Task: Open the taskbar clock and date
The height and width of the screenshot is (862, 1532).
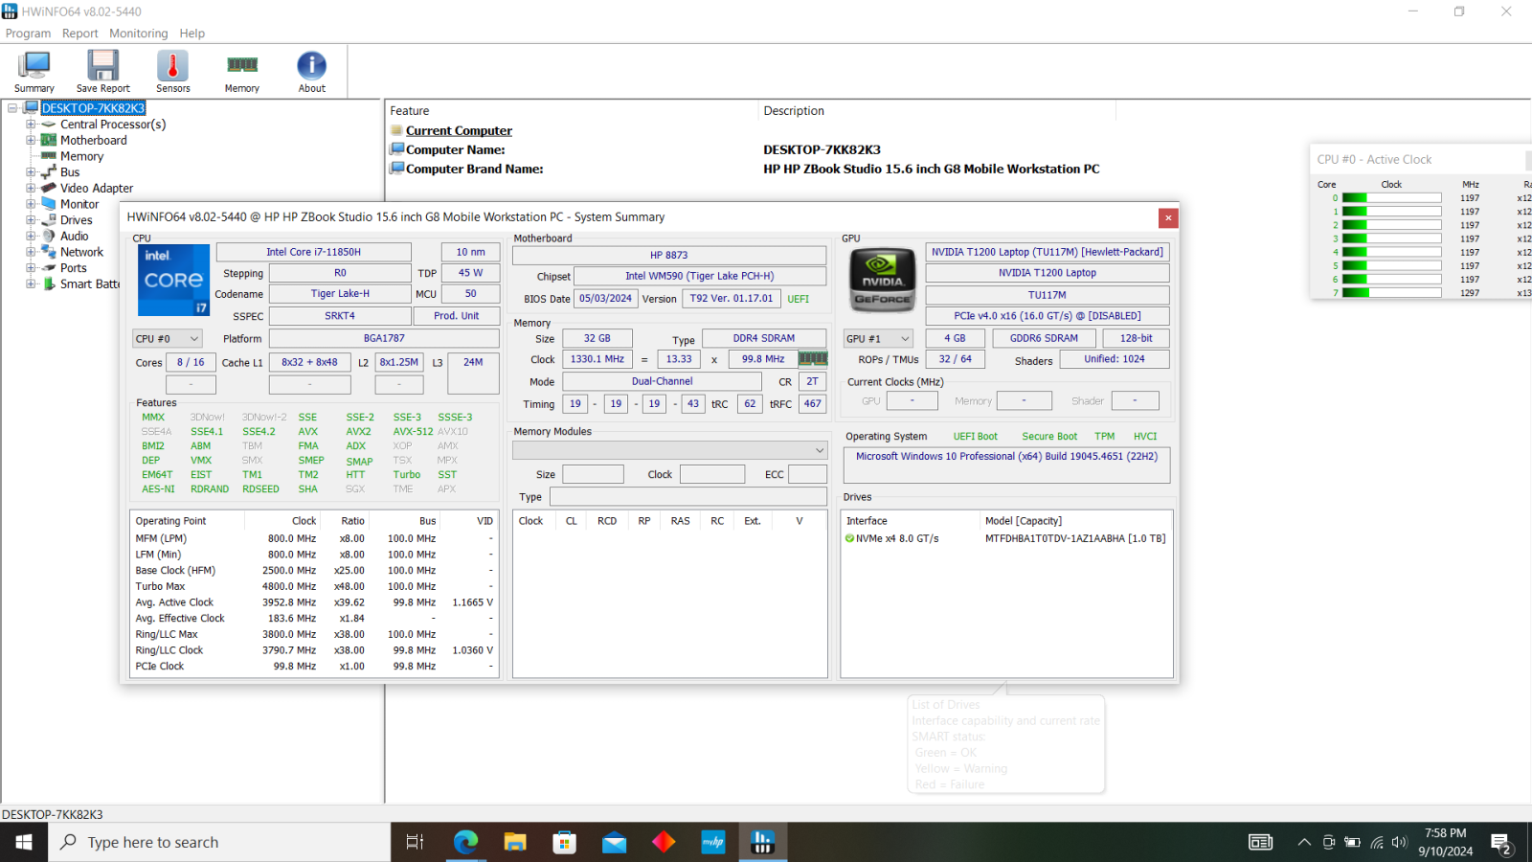Action: tap(1445, 842)
